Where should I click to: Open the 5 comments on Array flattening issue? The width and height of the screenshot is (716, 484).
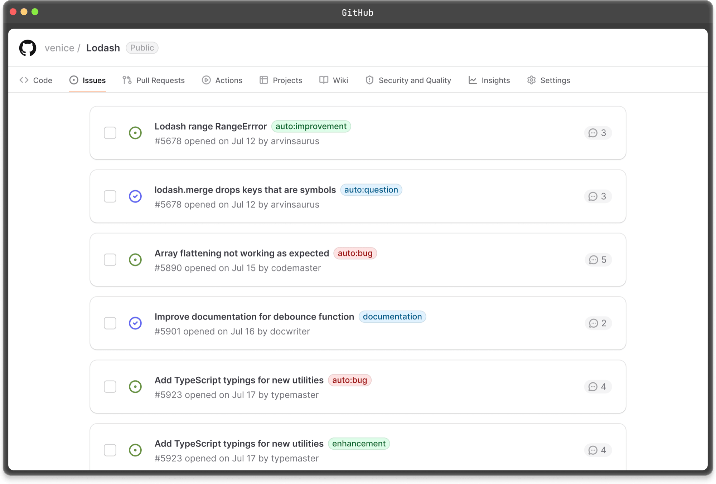point(598,260)
